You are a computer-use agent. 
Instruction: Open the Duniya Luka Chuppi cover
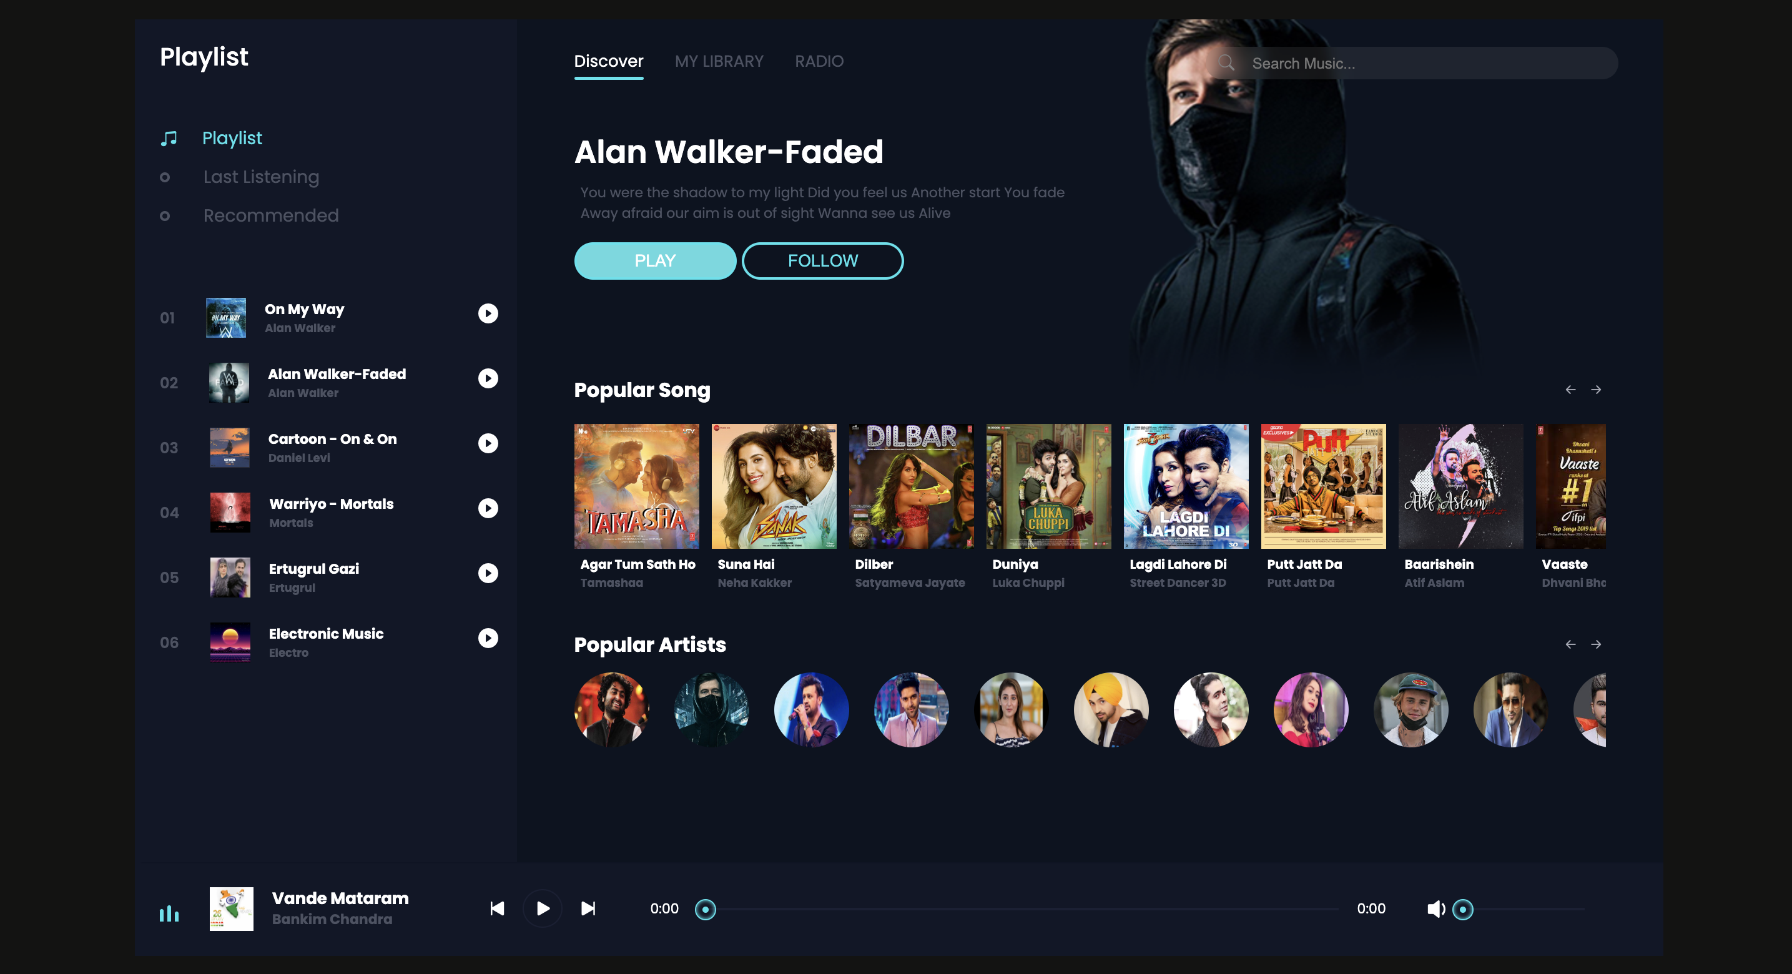coord(1048,486)
